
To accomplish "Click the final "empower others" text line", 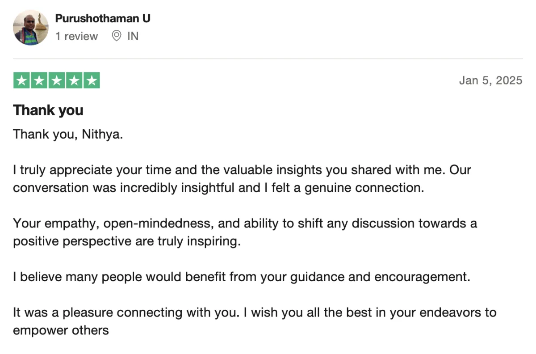I will tap(61, 330).
